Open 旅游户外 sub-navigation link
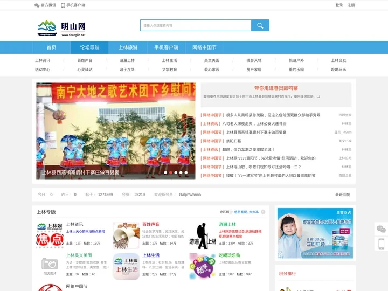The image size is (388, 291). (x=296, y=60)
